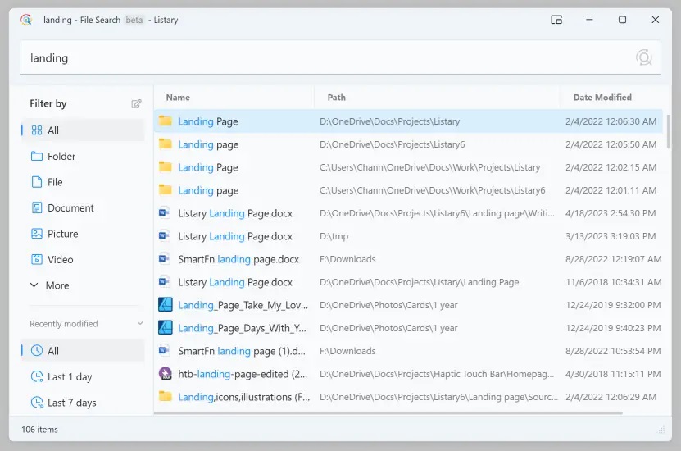Click folder icon of Landing Page in Projects\Listary on D:
The width and height of the screenshot is (681, 451).
(165, 121)
